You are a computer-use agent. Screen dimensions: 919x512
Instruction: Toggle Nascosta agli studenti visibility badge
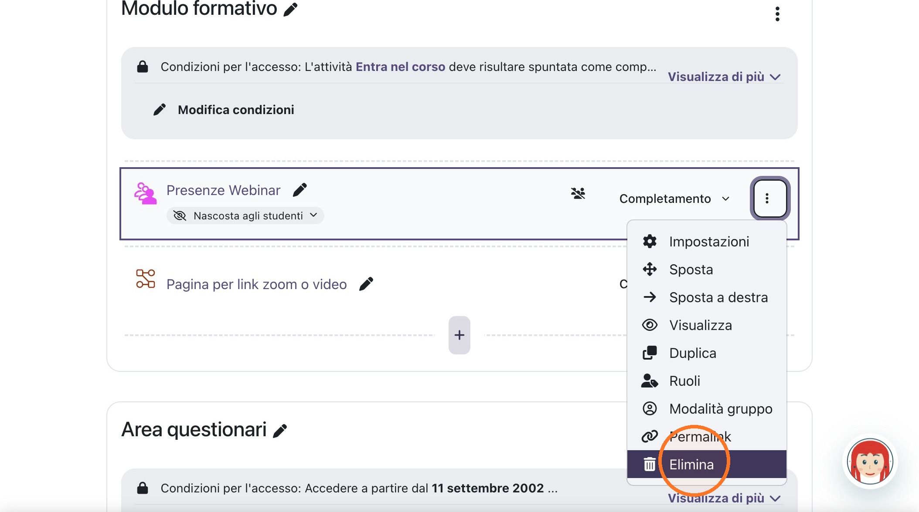tap(245, 216)
